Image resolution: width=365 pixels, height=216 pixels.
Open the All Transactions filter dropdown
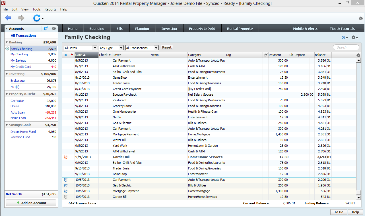click(156, 48)
